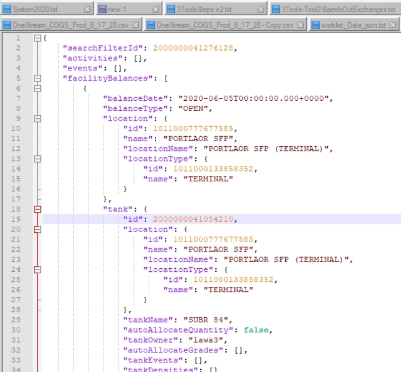The width and height of the screenshot is (401, 372).
Task: Click line number 19 in the margin
Action: (16, 219)
